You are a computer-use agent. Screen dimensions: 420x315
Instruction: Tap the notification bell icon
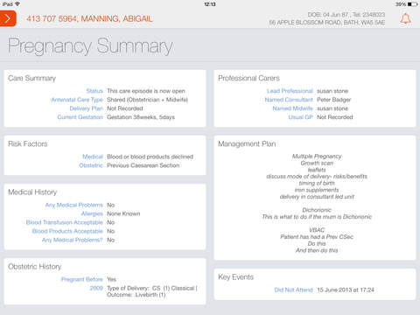[405, 18]
